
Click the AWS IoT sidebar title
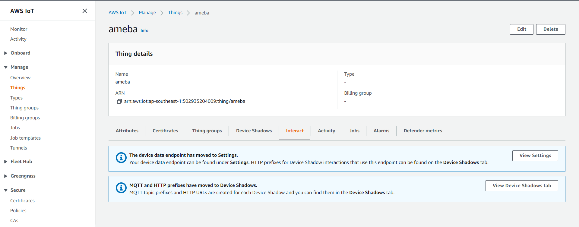click(x=22, y=11)
